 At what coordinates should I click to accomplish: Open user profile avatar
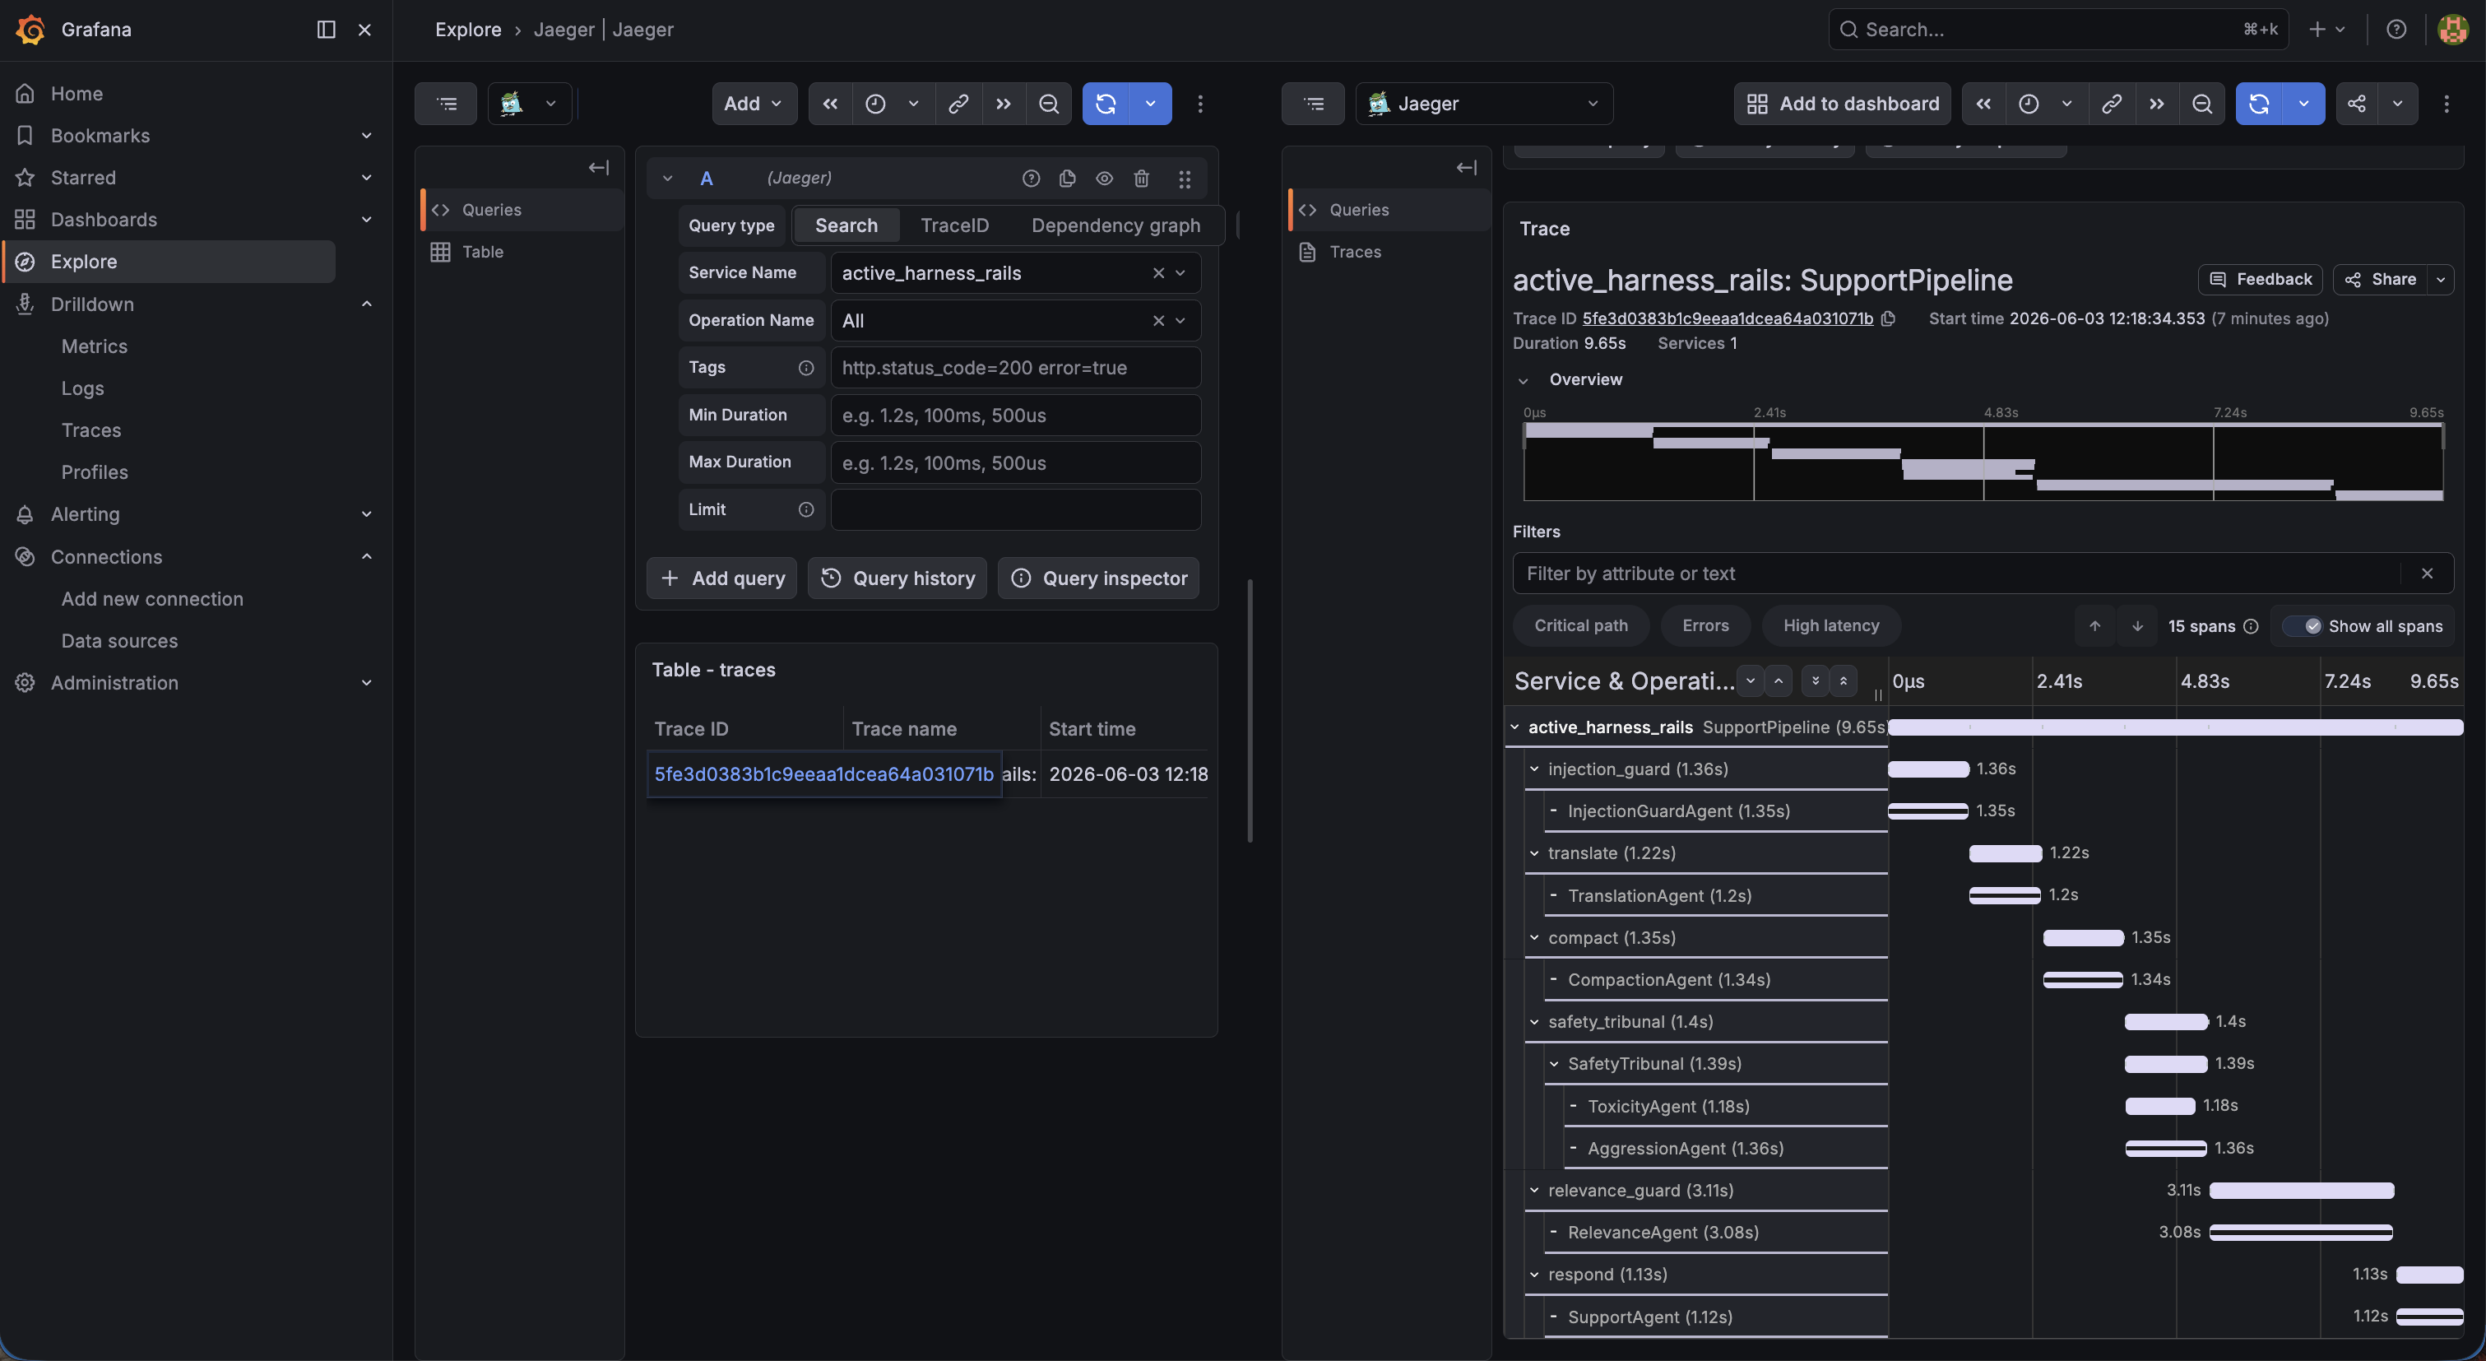point(2452,30)
